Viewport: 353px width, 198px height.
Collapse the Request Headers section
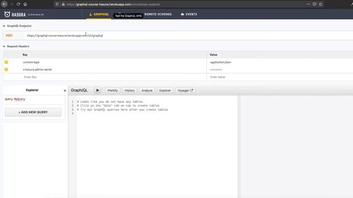[x=16, y=46]
